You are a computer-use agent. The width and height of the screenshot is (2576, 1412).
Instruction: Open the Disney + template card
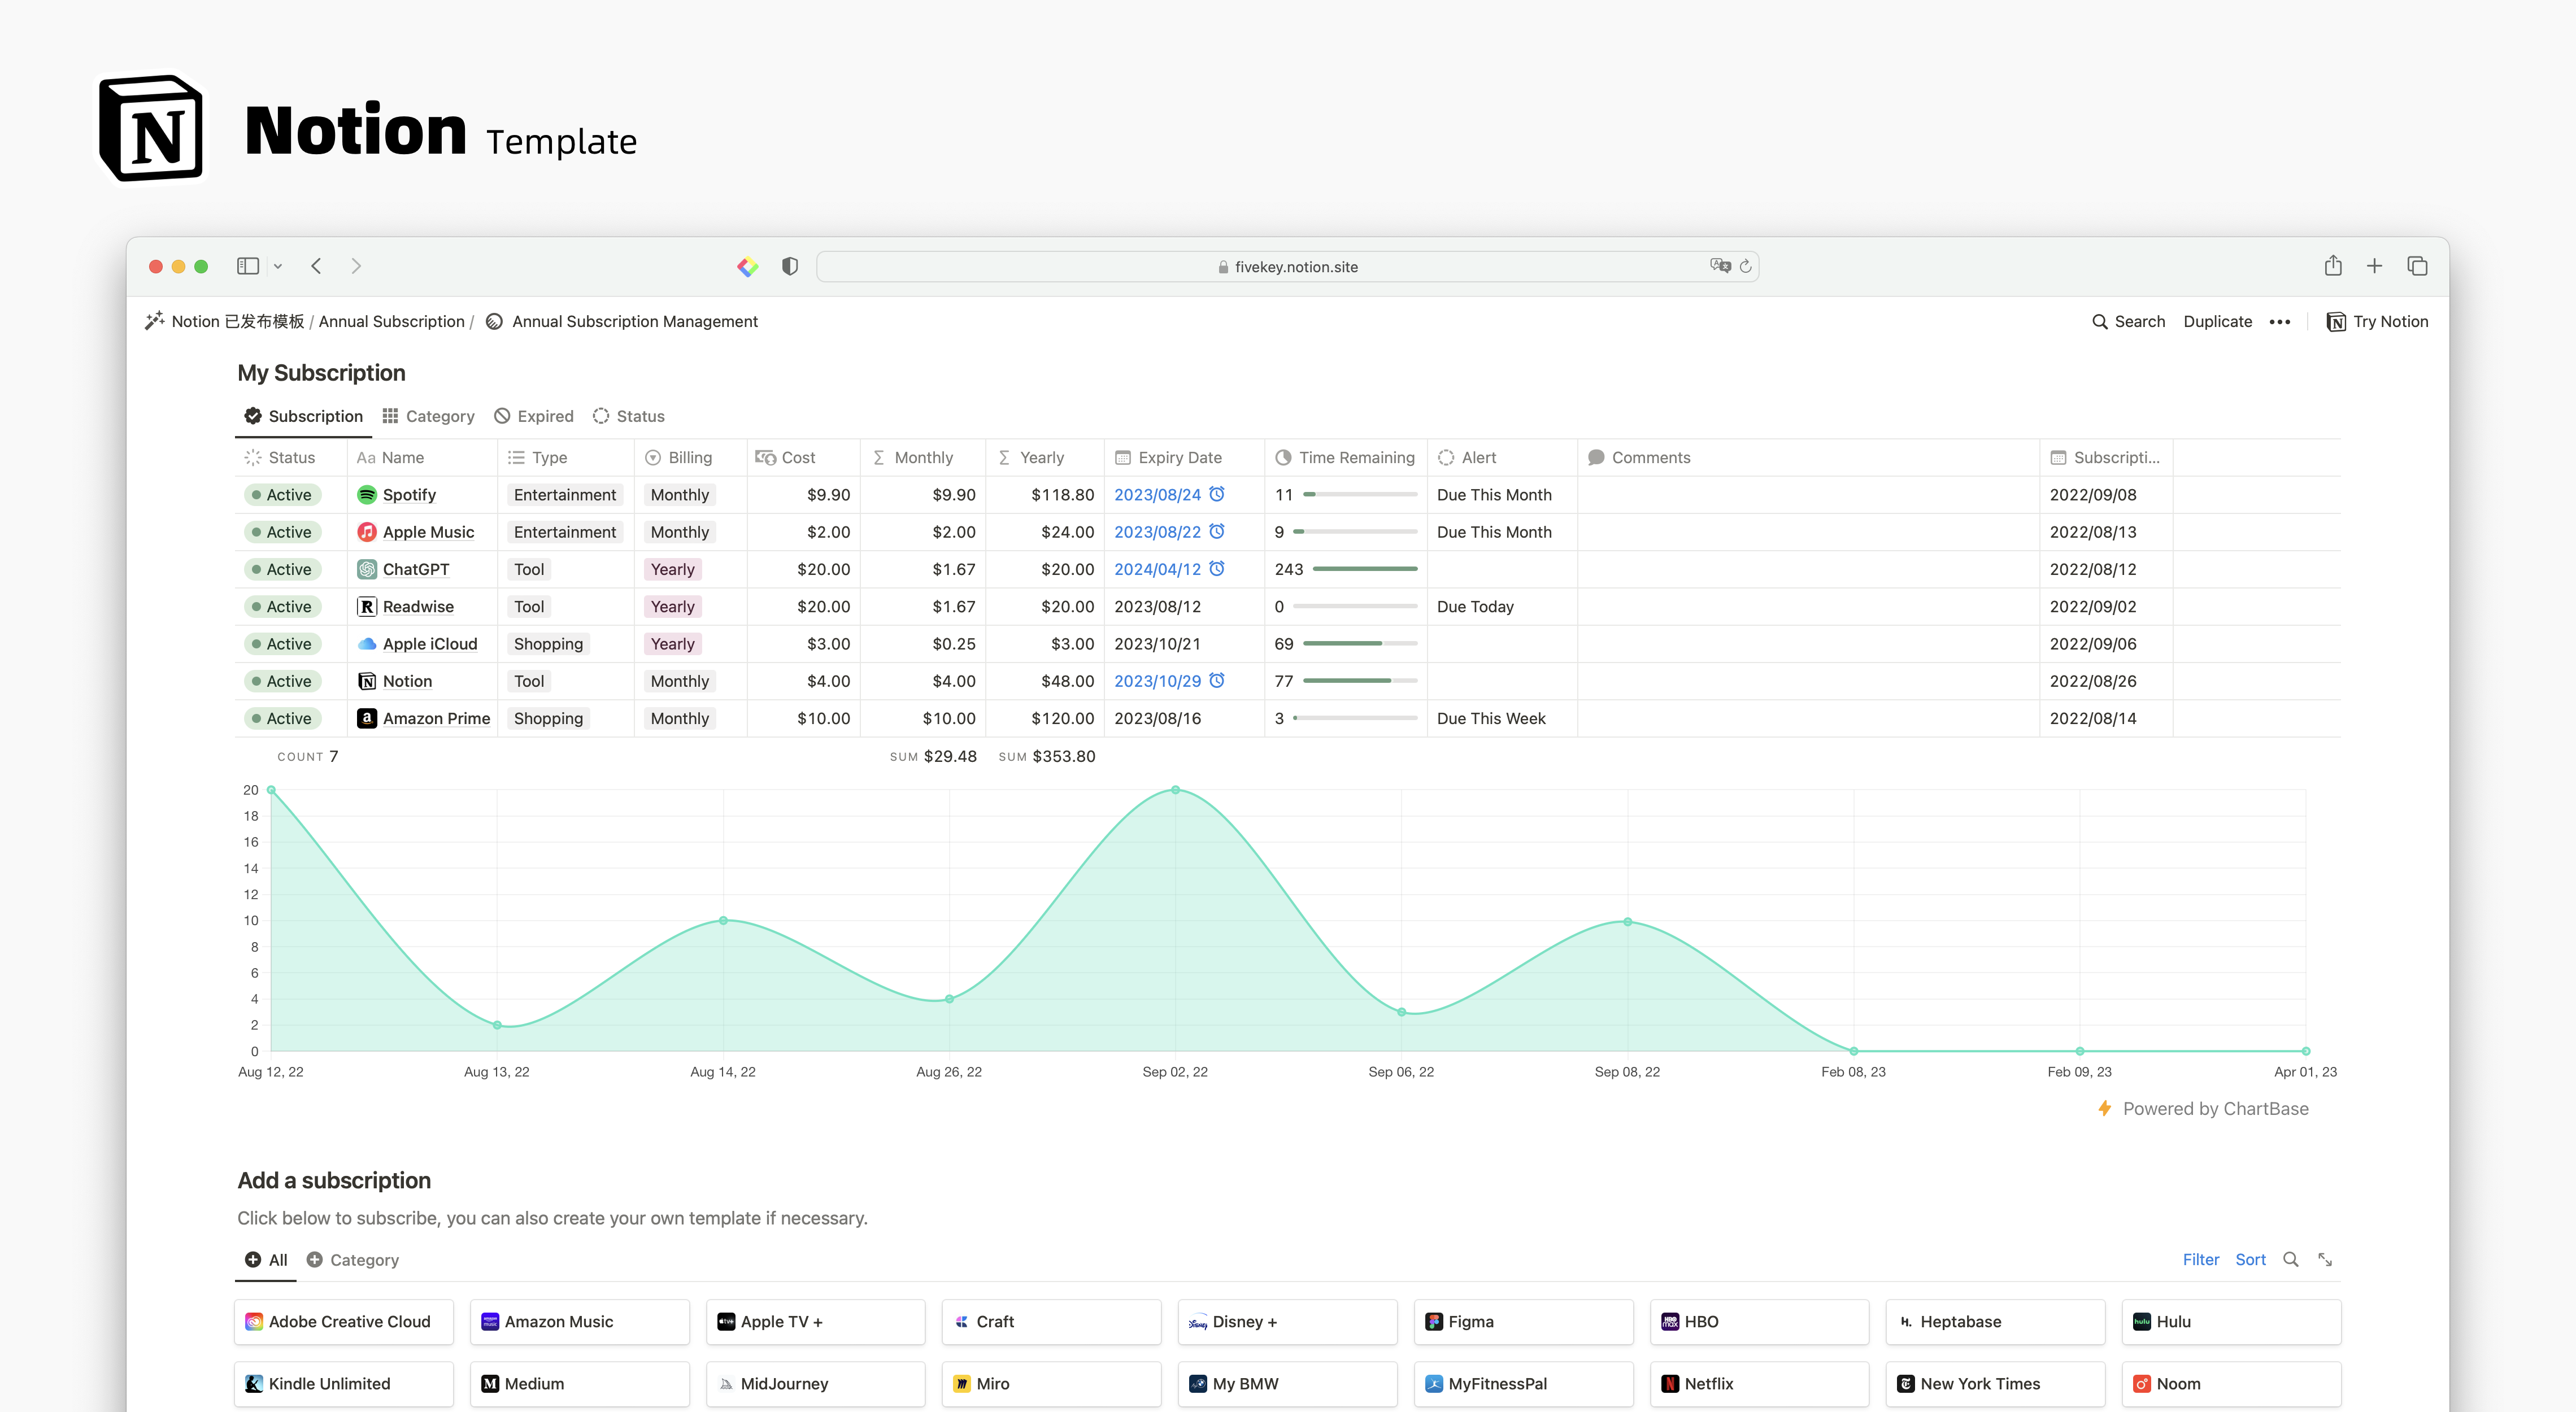[1287, 1322]
